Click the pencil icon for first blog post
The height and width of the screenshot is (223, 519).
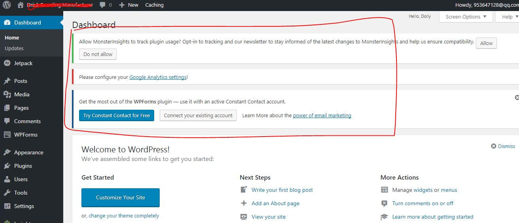pos(244,189)
